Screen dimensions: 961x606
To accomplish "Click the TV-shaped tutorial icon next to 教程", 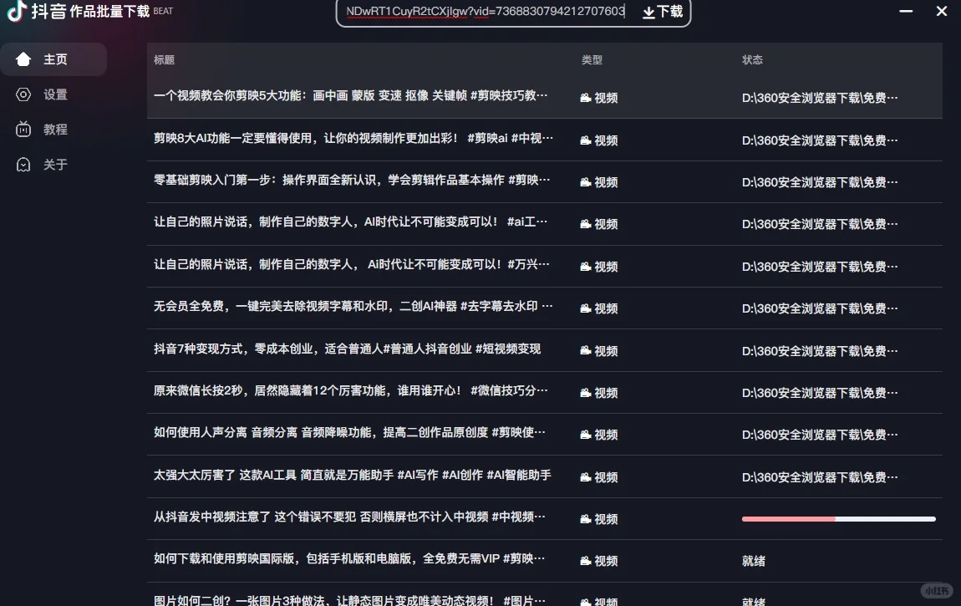I will [x=23, y=130].
